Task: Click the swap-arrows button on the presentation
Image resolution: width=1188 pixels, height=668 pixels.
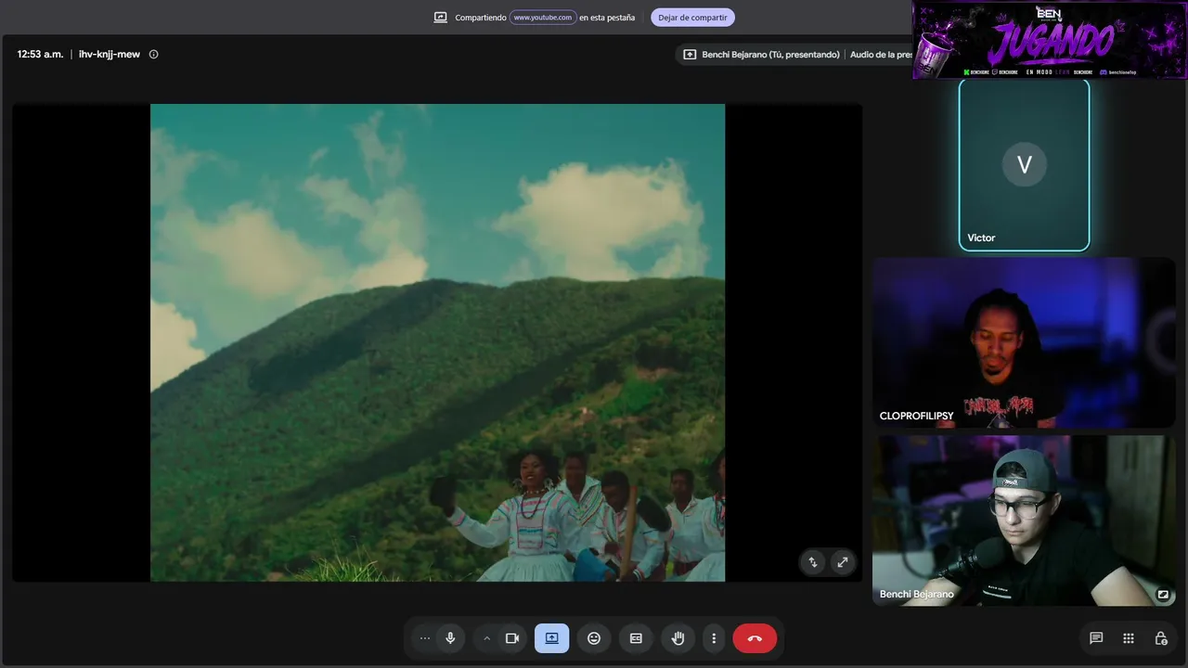Action: pos(813,562)
